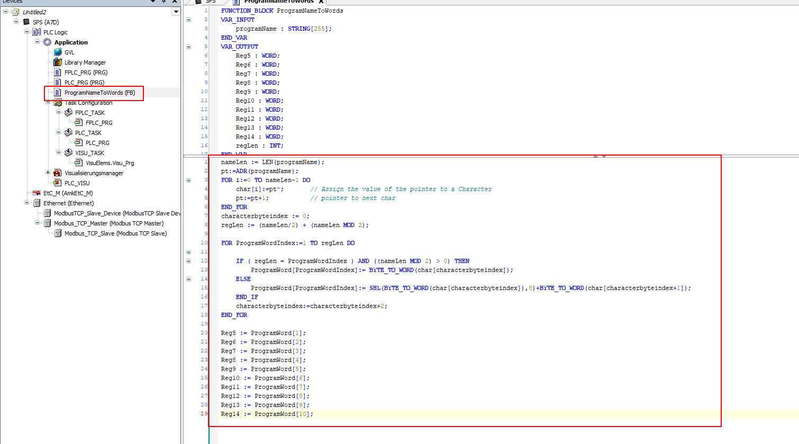Click the FPLC_TASK task icon
The height and width of the screenshot is (444, 799).
[x=68, y=113]
